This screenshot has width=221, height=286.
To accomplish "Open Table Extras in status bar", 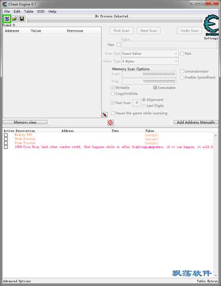I will (x=207, y=281).
